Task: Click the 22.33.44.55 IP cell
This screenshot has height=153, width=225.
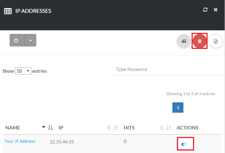Action: coord(61,142)
